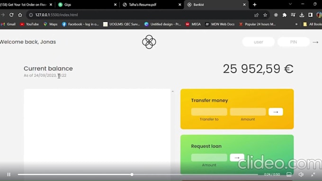Image resolution: width=322 pixels, height=181 pixels.
Task: Pause the video playback
Action: [9, 174]
